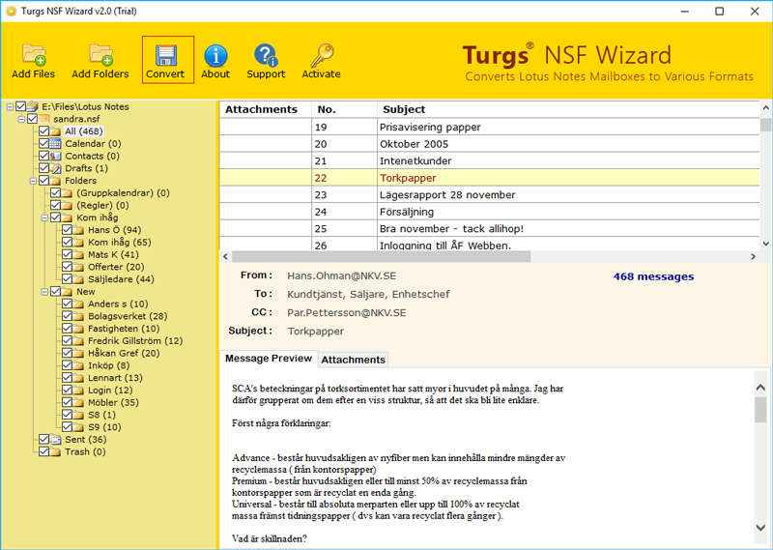Click the Trash folder icon in tree
The height and width of the screenshot is (550, 773).
click(56, 451)
